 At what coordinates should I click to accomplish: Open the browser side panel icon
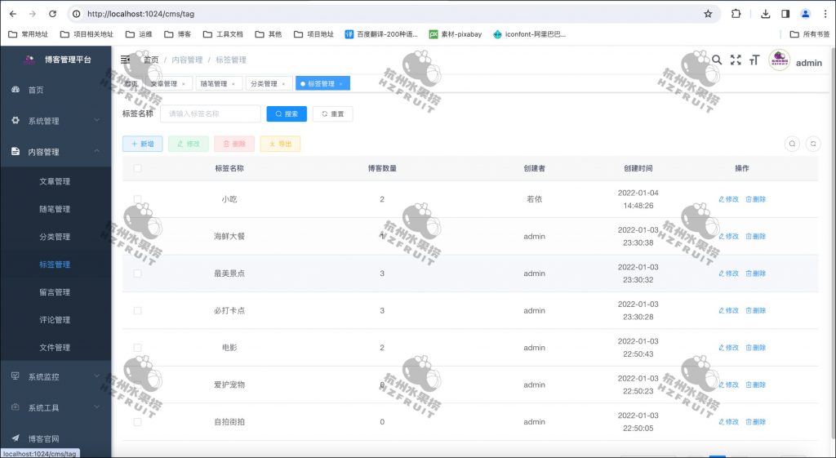click(785, 14)
